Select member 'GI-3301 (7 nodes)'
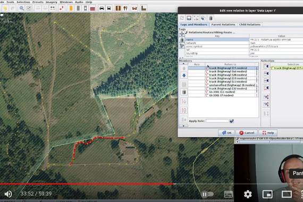This screenshot has height=202, width=303. coord(223,95)
